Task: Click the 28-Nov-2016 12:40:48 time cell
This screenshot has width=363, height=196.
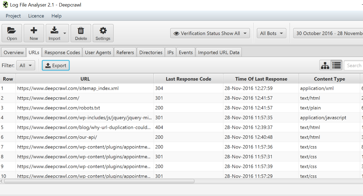Action: pyautogui.click(x=261, y=137)
